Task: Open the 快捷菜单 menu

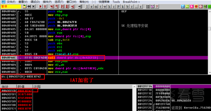Action: 104,2
